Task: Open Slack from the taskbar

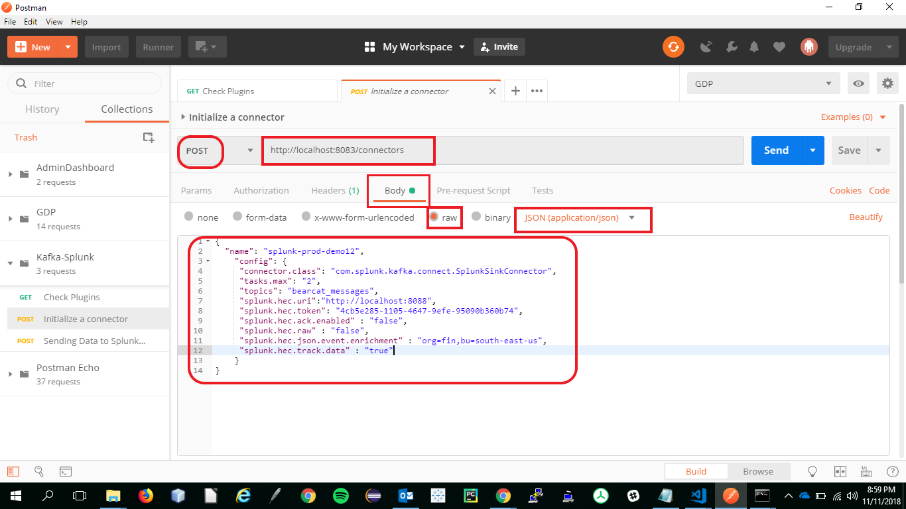Action: (x=633, y=495)
